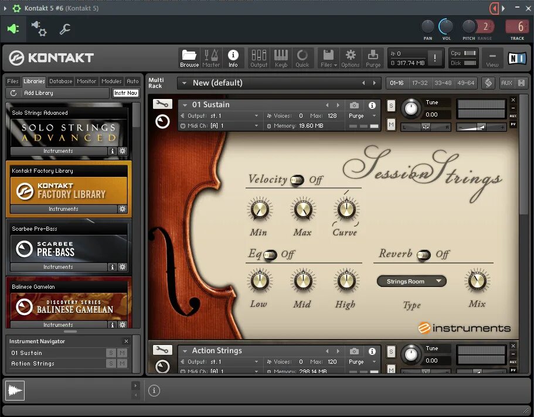Click 01 Sustain volume slider

coord(481,127)
